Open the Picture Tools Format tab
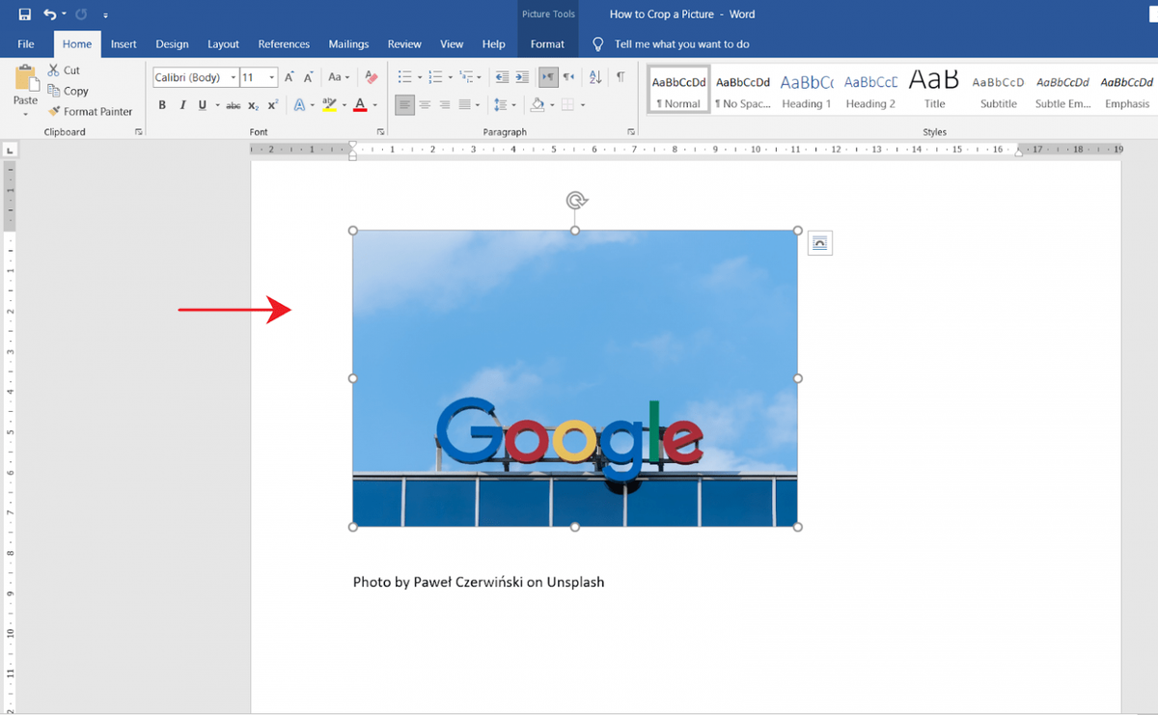This screenshot has width=1158, height=715. 547,44
